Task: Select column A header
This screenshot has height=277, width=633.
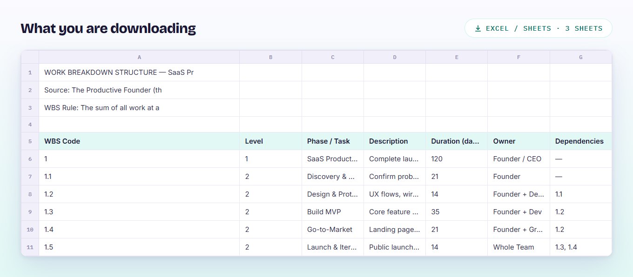Action: click(139, 57)
